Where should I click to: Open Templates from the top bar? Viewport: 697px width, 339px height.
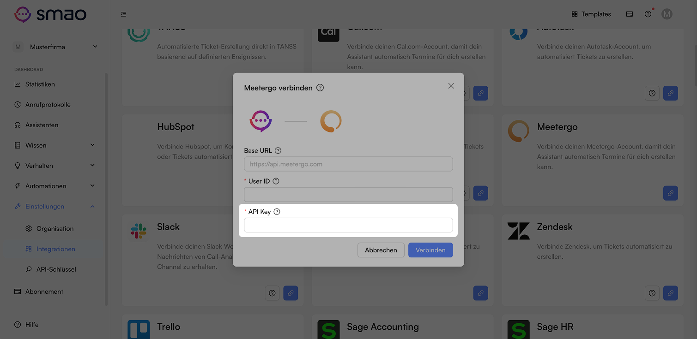(x=591, y=14)
